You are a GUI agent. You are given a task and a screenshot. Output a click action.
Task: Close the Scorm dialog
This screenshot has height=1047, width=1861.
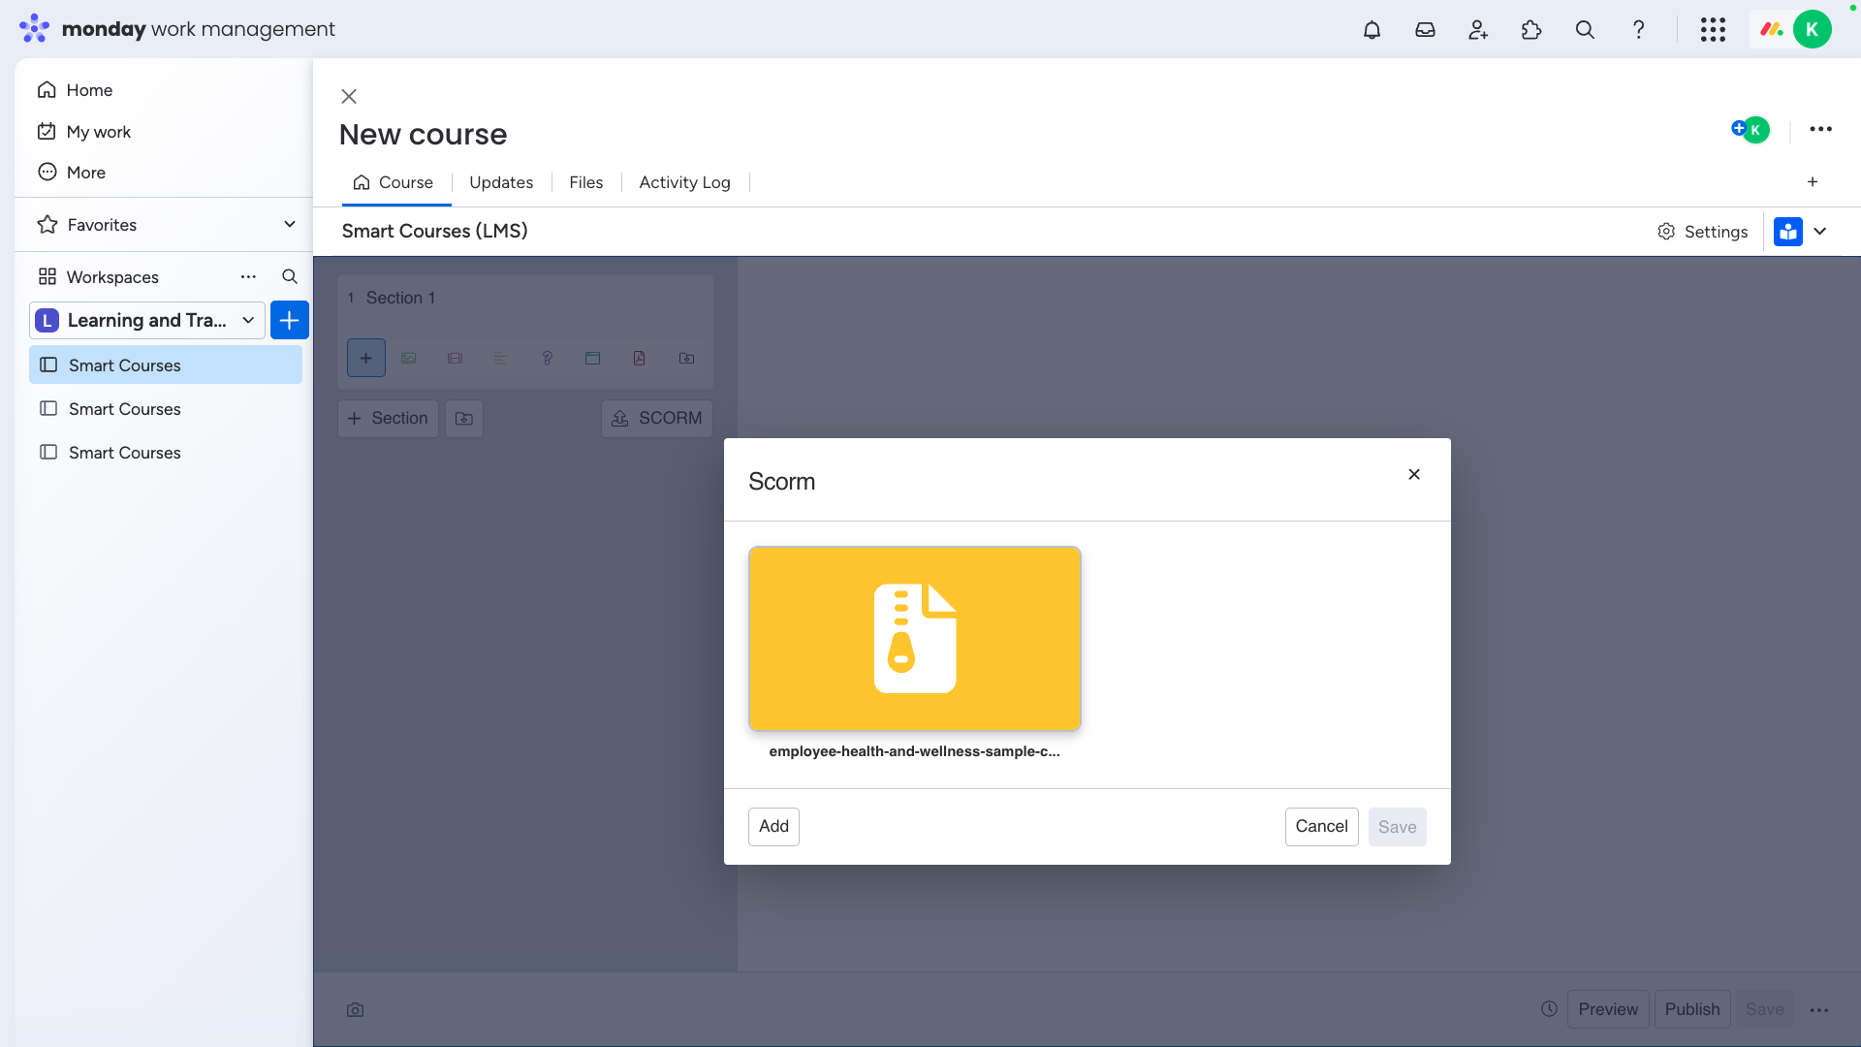point(1414,474)
